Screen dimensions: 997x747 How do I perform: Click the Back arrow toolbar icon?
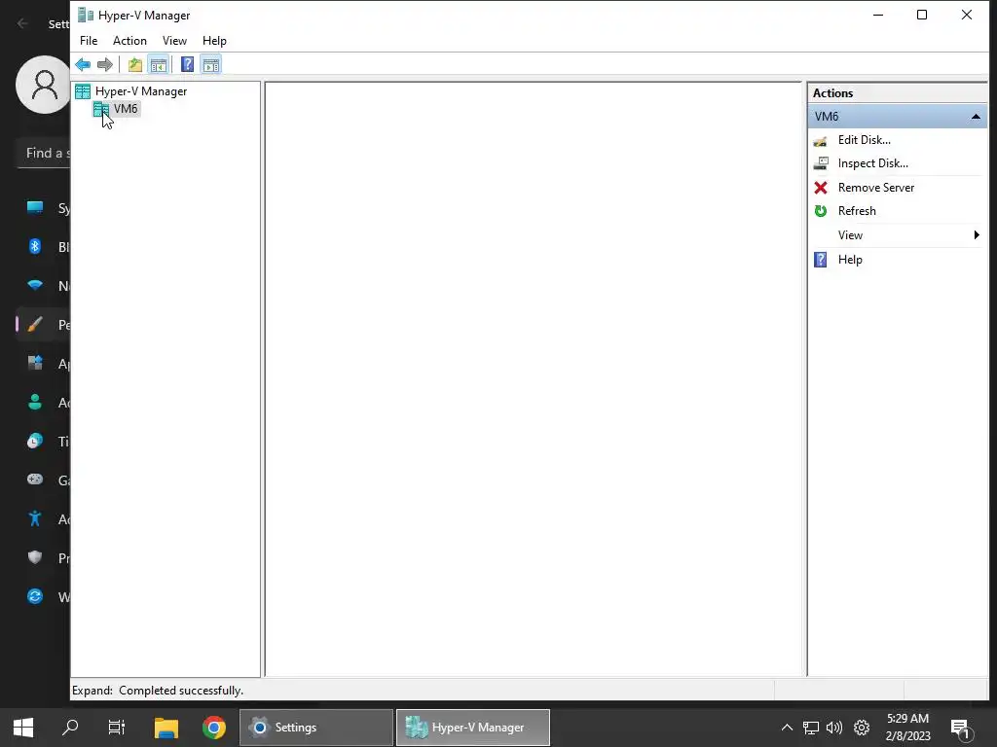click(83, 64)
